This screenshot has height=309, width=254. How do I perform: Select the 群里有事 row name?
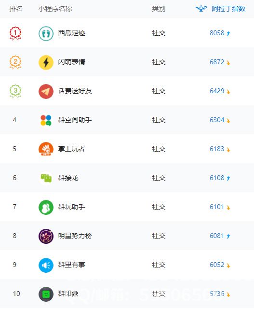[x=72, y=265]
